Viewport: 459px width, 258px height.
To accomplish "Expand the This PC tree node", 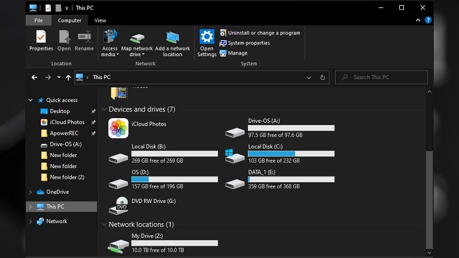I will click(30, 206).
